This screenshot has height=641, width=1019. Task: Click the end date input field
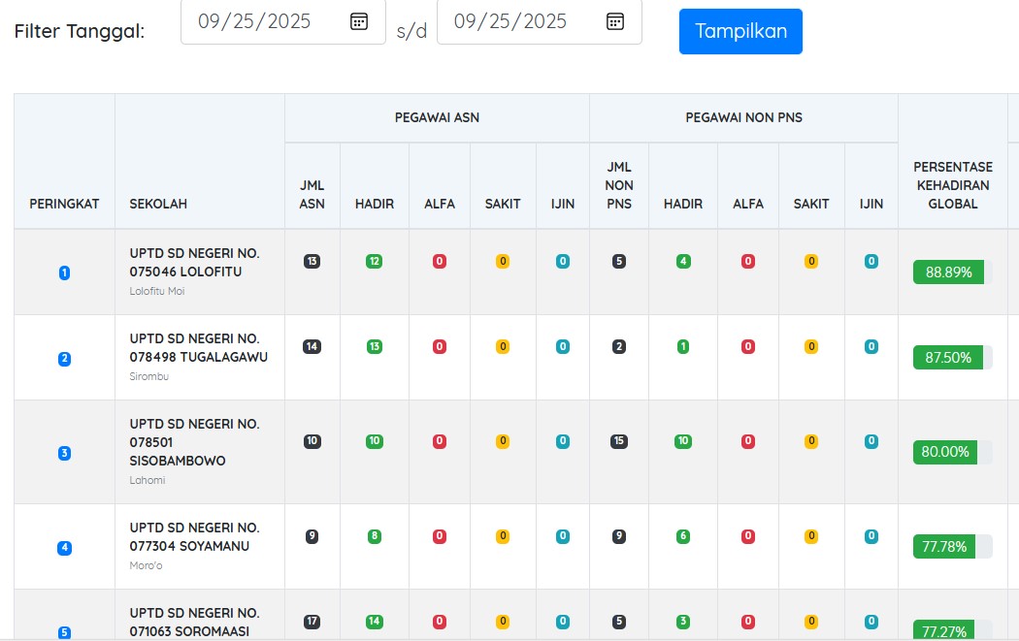[518, 21]
